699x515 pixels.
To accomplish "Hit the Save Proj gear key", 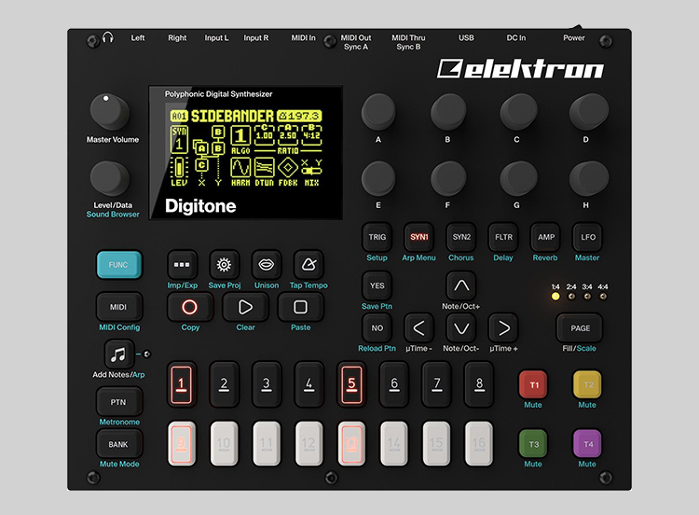I will pos(225,265).
